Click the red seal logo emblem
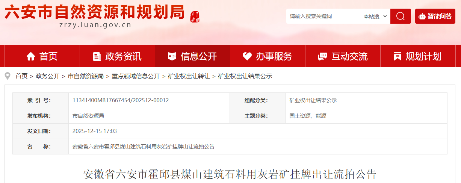The image size is (461, 183). (x=195, y=17)
